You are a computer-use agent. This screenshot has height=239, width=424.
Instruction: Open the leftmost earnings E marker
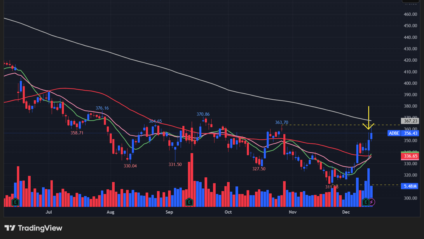pyautogui.click(x=15, y=202)
